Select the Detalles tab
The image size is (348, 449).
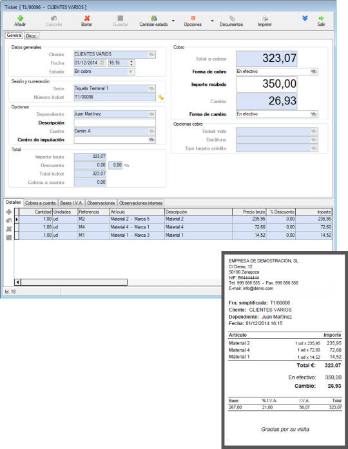click(14, 202)
